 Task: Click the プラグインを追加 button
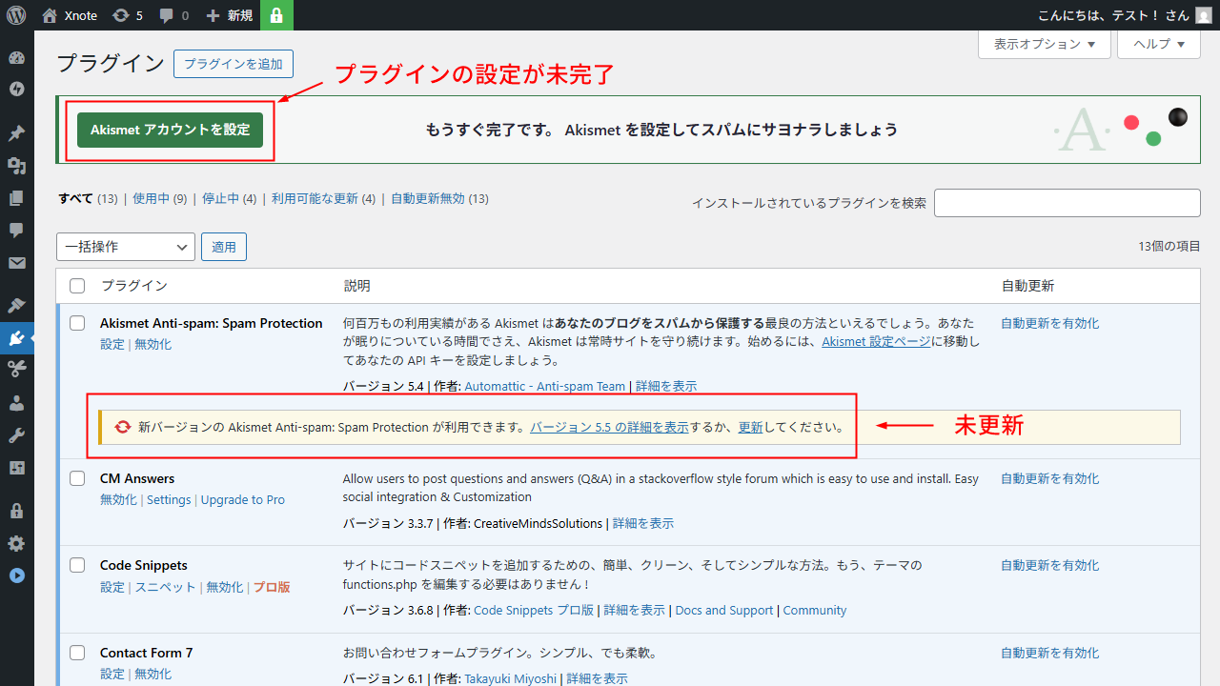[234, 64]
